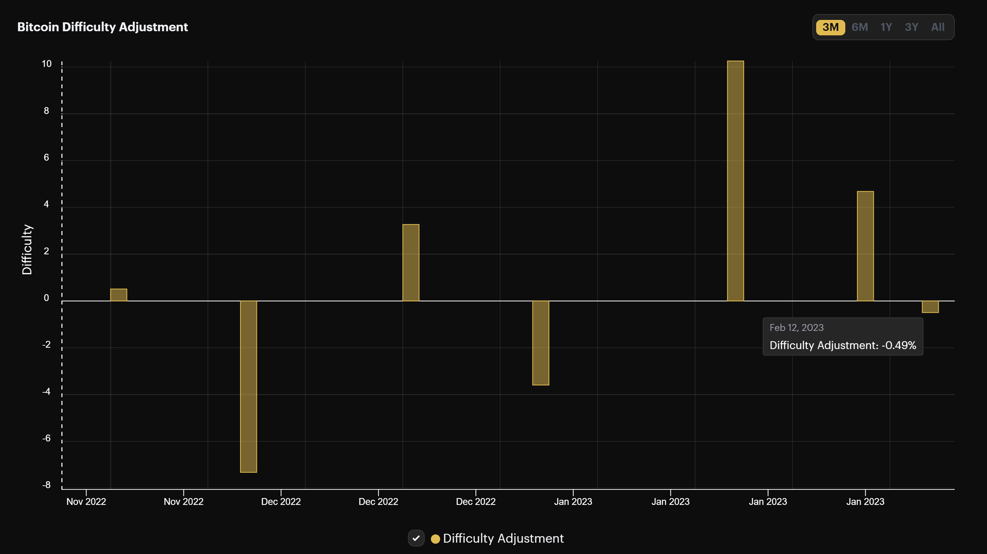The height and width of the screenshot is (554, 987).
Task: Click the Jan 2023 label under the tallest bar
Action: tap(768, 501)
